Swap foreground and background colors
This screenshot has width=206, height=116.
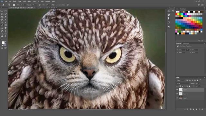(x=6, y=42)
